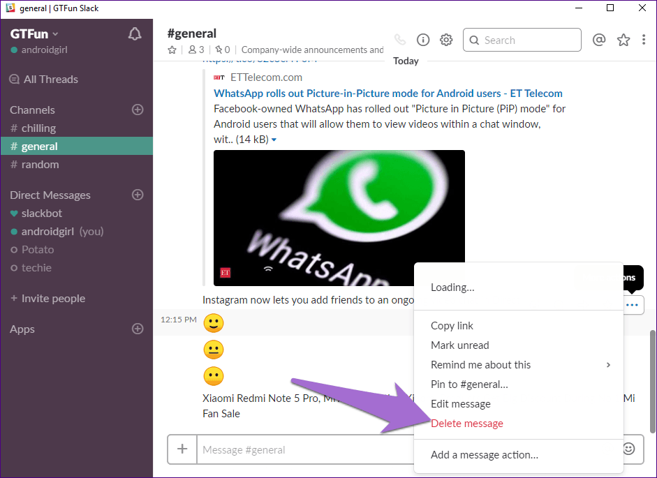Viewport: 657px width, 478px height.
Task: Click the more actions ellipsis on message
Action: pos(632,305)
